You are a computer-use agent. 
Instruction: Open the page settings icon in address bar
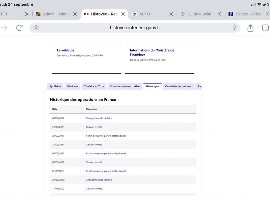(36, 28)
